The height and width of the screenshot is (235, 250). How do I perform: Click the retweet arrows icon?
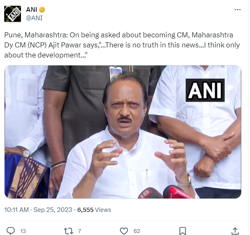pyautogui.click(x=68, y=231)
